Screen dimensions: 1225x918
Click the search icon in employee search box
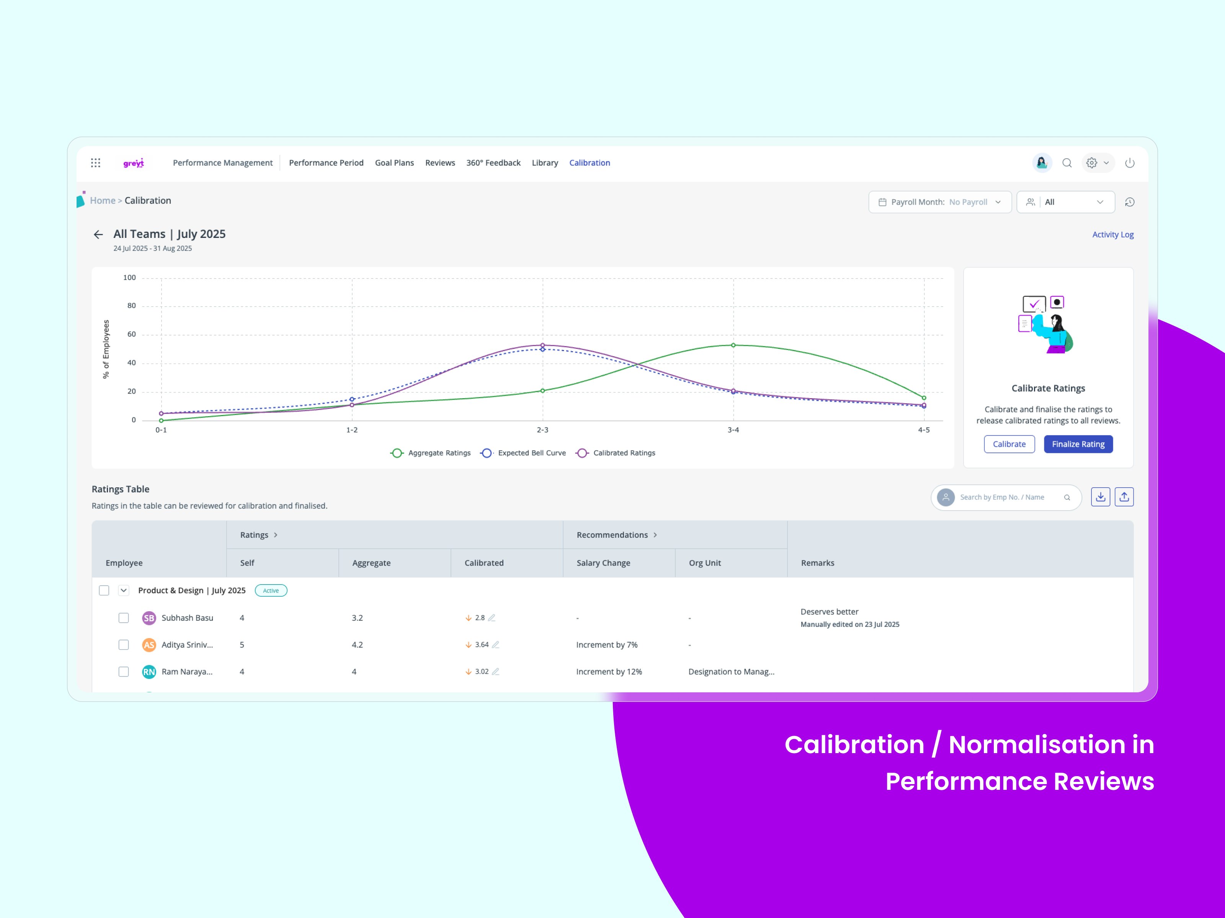[1067, 498]
